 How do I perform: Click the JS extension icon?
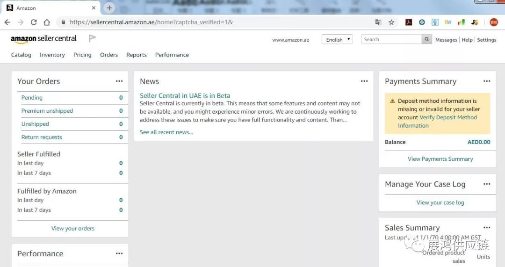point(475,22)
